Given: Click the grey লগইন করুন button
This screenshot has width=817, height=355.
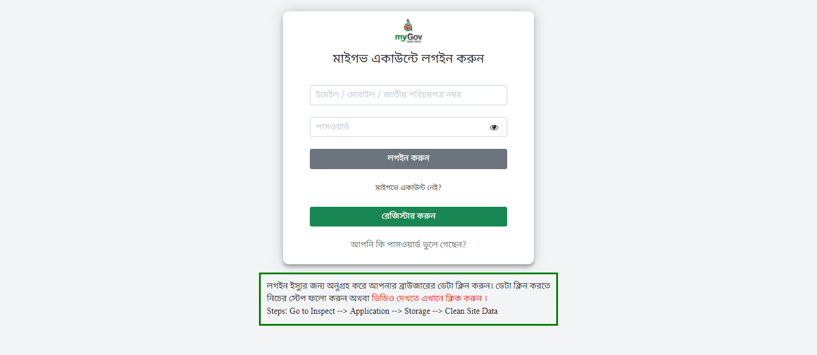Looking at the screenshot, I should point(408,159).
